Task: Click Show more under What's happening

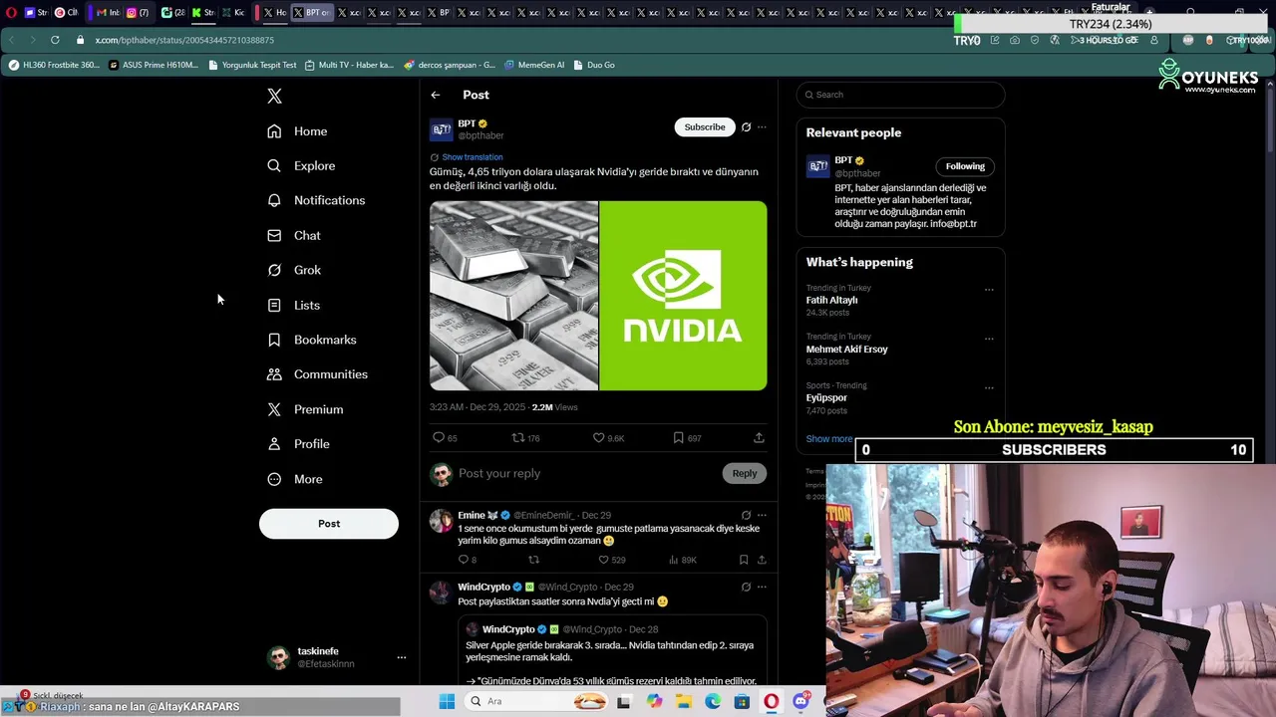Action: point(828,439)
